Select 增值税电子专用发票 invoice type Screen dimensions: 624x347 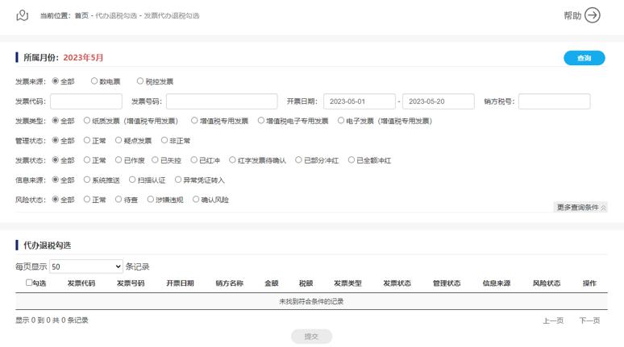[x=260, y=121]
